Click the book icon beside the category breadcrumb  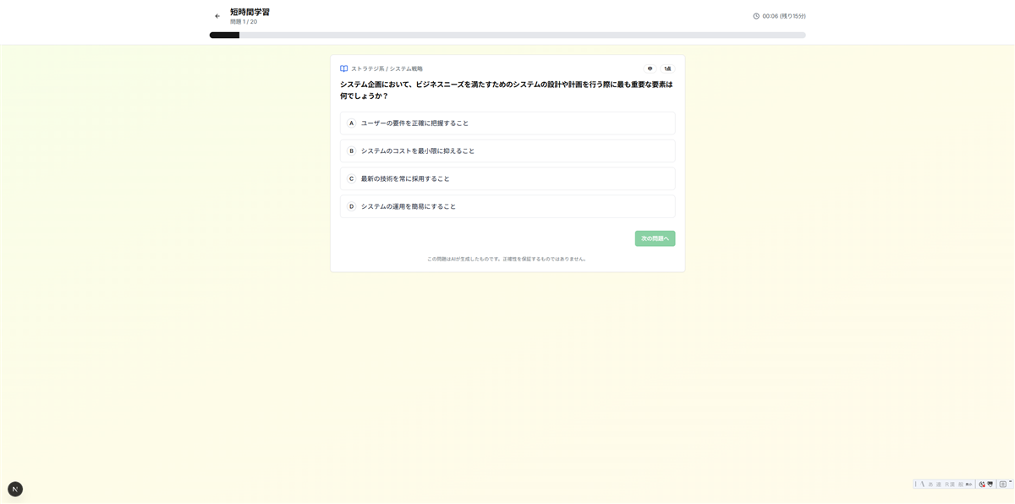(x=343, y=68)
